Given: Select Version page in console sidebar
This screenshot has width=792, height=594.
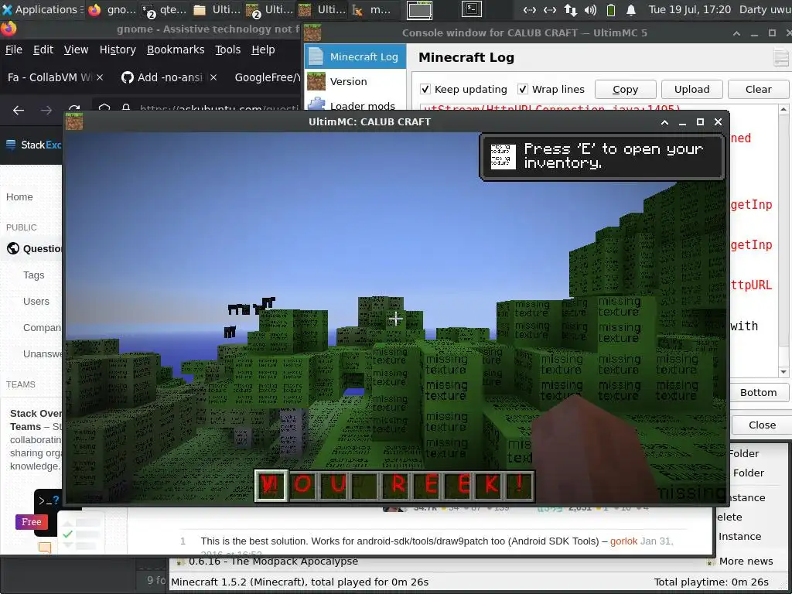Looking at the screenshot, I should [355, 81].
